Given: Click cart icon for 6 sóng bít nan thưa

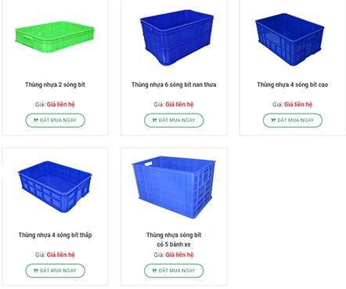Looking at the screenshot, I should [x=154, y=121].
